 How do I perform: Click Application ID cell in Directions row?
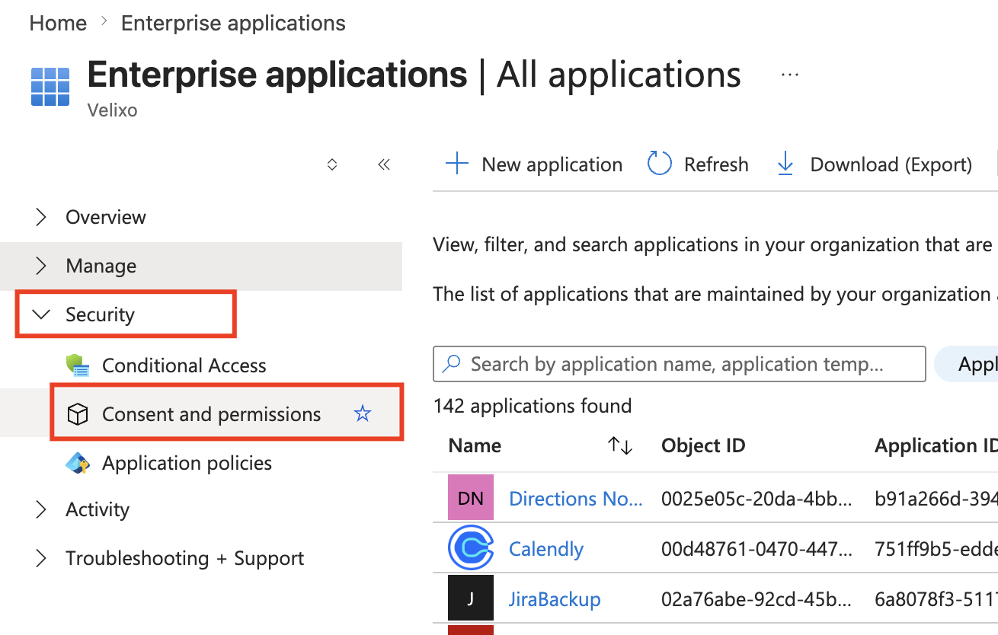(x=936, y=499)
